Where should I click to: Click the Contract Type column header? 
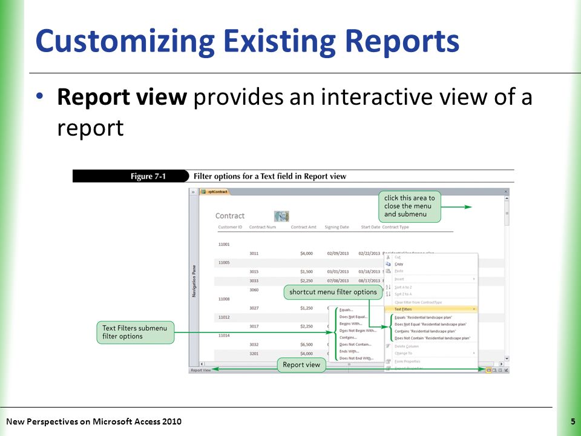click(395, 227)
